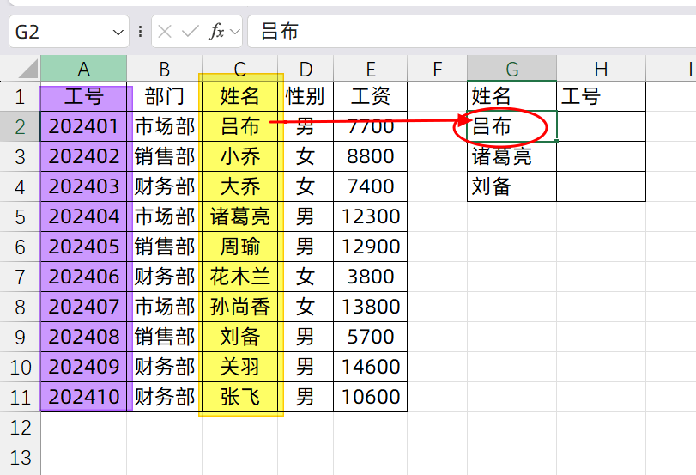The width and height of the screenshot is (696, 475).
Task: Select row 9 header
Action: [x=20, y=337]
